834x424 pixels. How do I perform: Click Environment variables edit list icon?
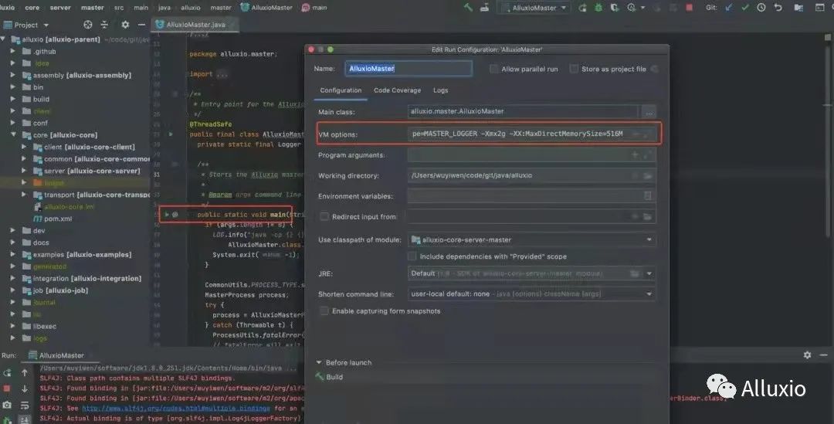pyautogui.click(x=648, y=195)
